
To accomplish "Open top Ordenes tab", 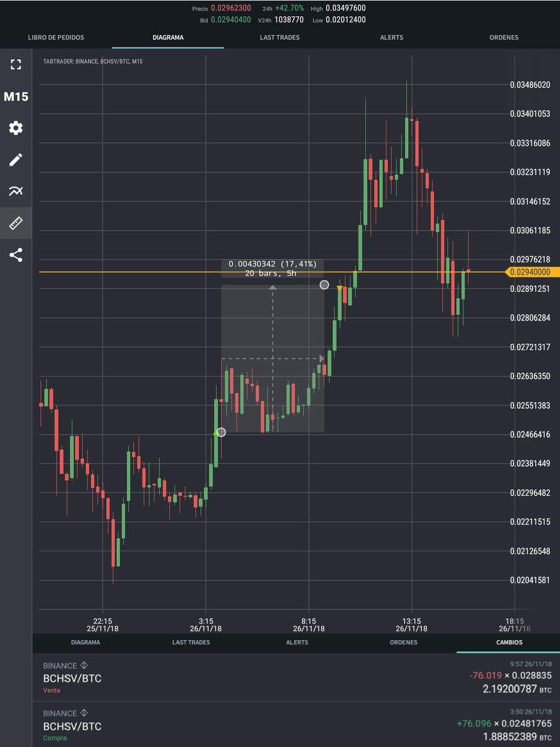I will coord(504,37).
